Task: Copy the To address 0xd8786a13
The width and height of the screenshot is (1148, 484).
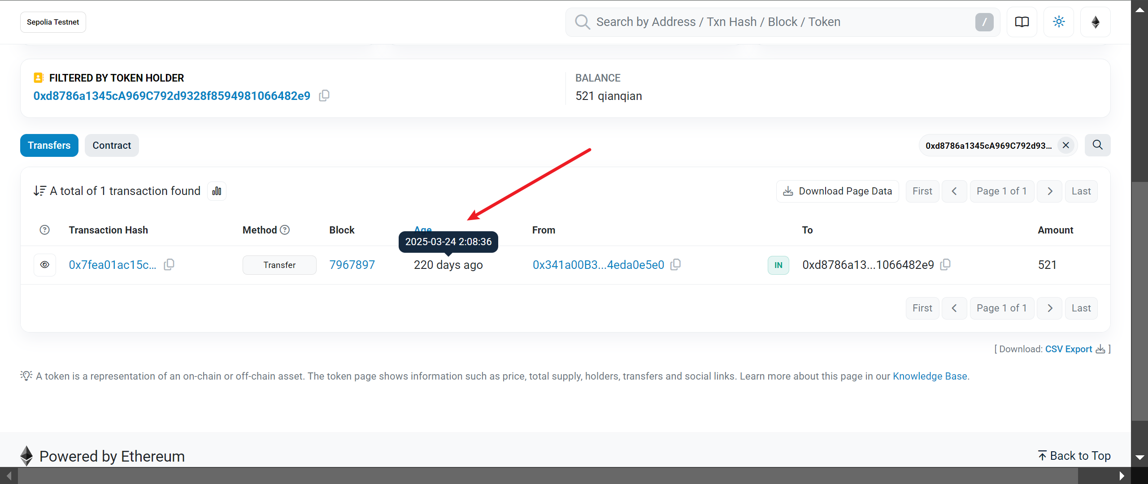Action: [x=945, y=265]
